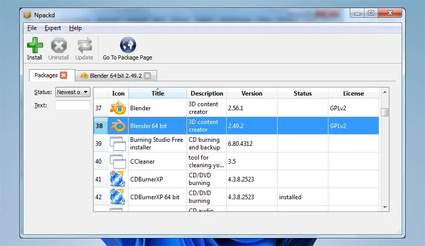
Task: Select row number 38 header
Action: [101, 126]
